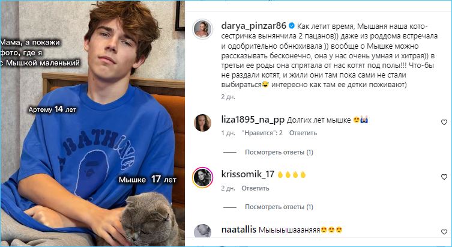Like the naatallis comment with the heart

click(444, 232)
